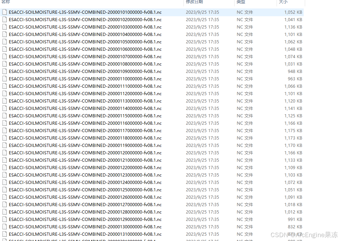Select the file icon for 20000123000000 entry
The width and height of the screenshot is (339, 241).
5,175
